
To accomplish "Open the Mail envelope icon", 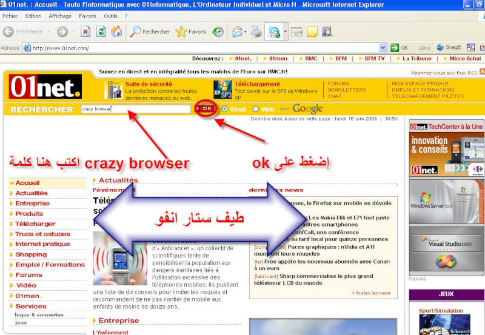I will click(x=237, y=32).
